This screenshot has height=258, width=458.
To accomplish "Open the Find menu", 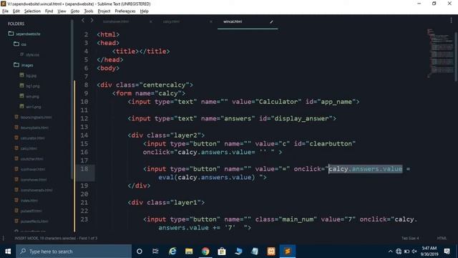I will pos(49,11).
